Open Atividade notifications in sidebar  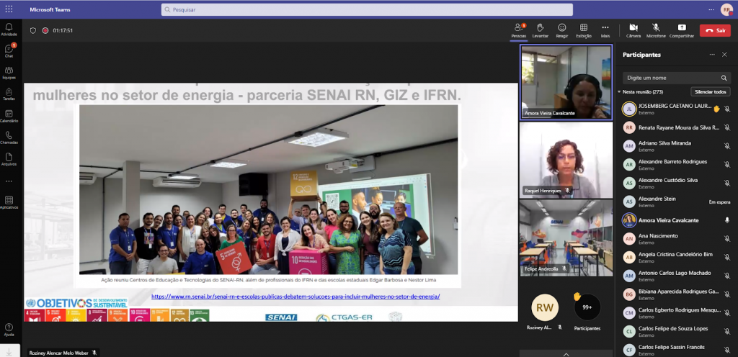tap(9, 29)
